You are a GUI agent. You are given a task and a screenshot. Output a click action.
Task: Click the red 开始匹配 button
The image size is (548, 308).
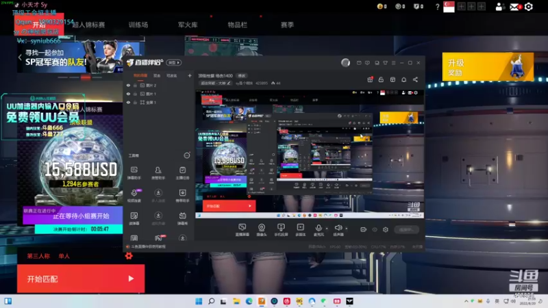tap(81, 279)
